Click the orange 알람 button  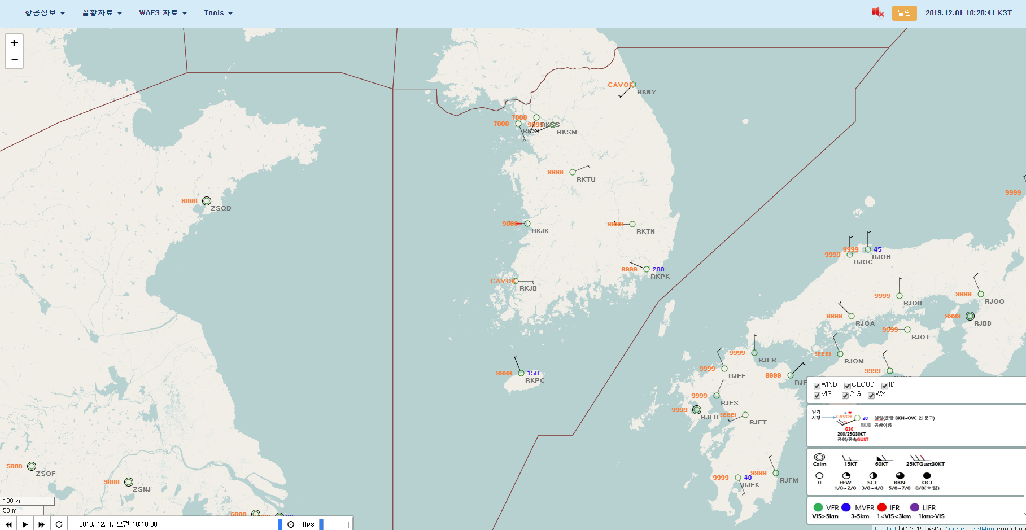(x=904, y=12)
